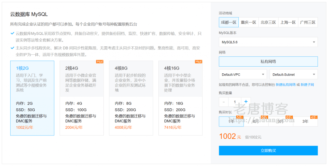Select the 2核4G configuration card

[x=82, y=98]
